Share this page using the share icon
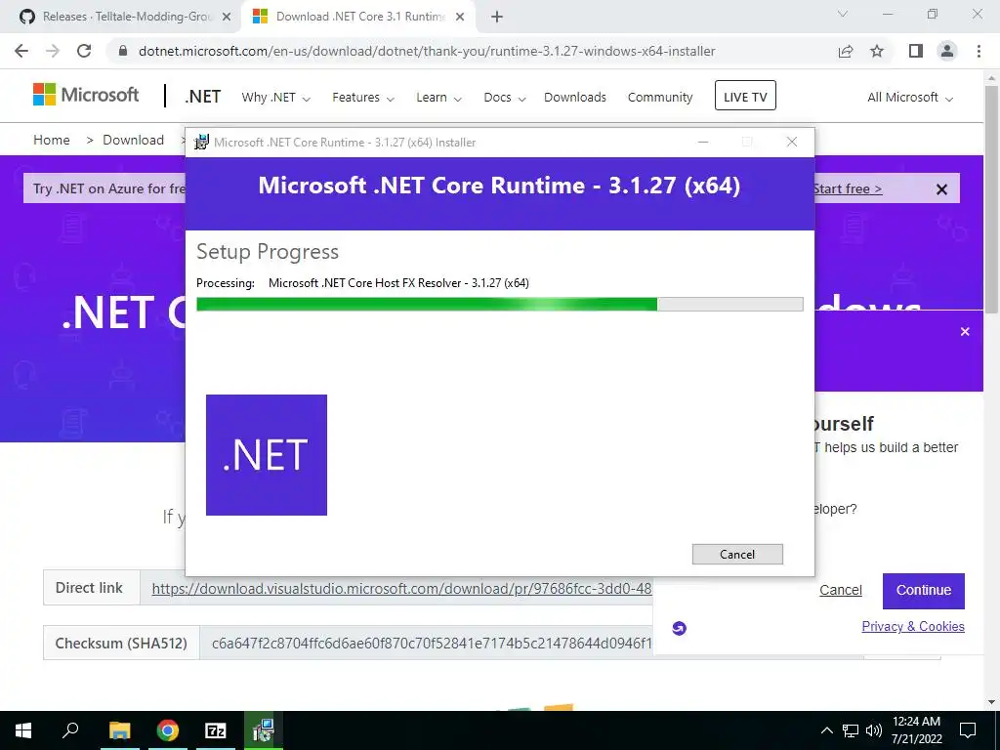The width and height of the screenshot is (1000, 750). point(846,51)
